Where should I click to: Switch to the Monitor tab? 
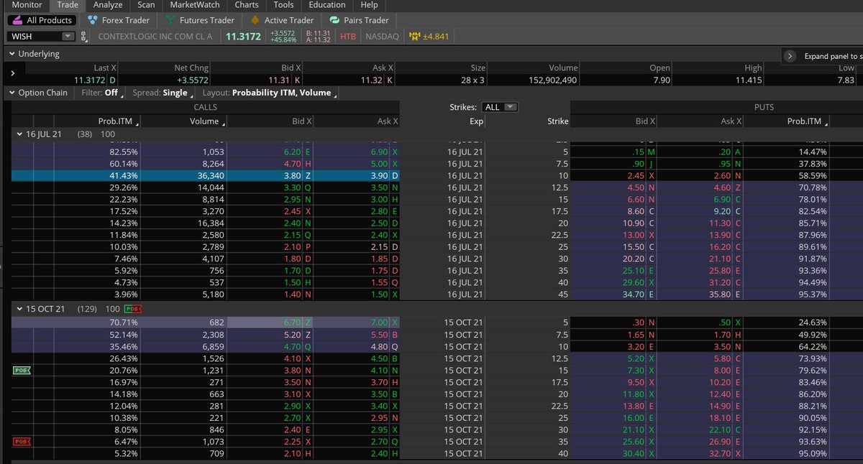27,5
